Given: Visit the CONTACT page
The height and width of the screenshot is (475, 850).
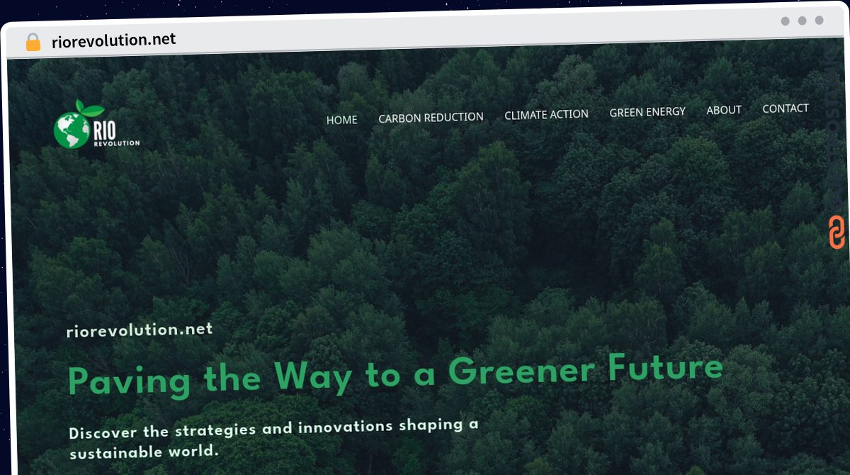Looking at the screenshot, I should (786, 108).
